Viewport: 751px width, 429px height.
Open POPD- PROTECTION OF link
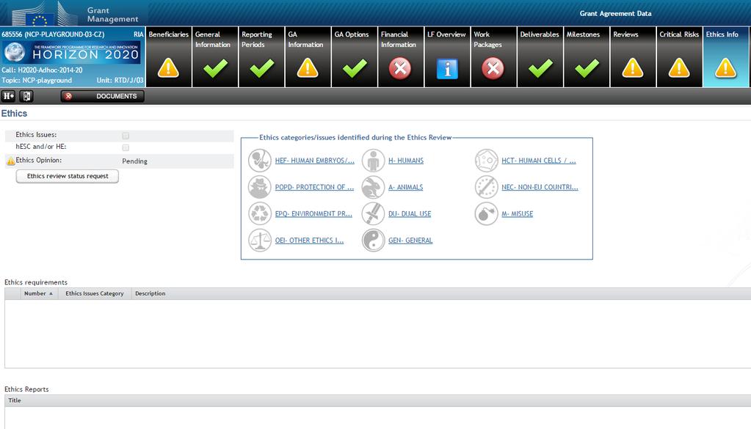pos(314,188)
